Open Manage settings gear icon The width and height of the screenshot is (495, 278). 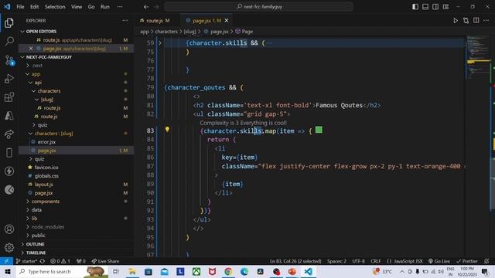[x=9, y=247]
